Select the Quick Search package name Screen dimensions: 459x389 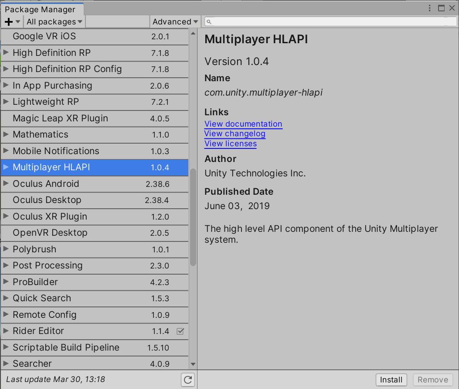[42, 298]
